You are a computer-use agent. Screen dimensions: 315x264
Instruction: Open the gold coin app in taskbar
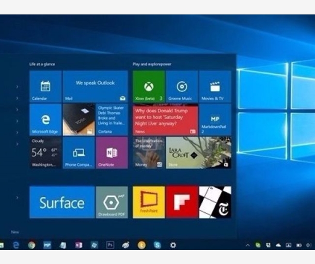(x=141, y=245)
